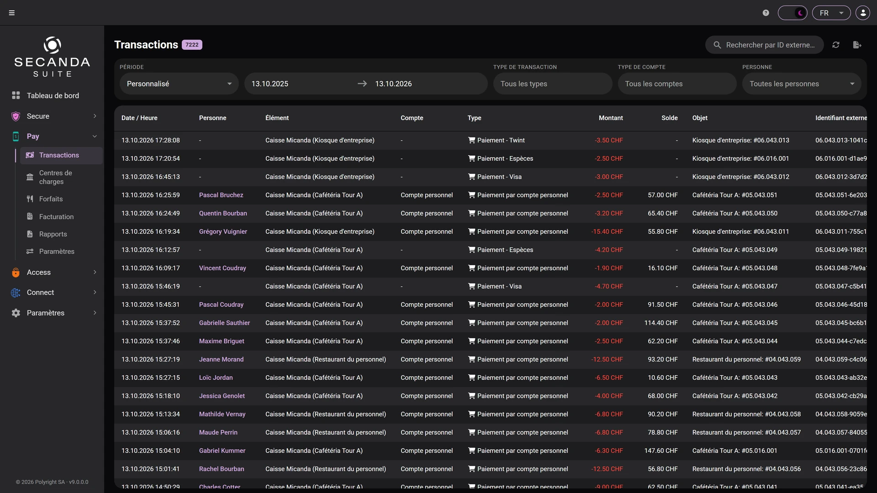The width and height of the screenshot is (877, 493).
Task: Click the help question mark icon
Action: click(x=766, y=13)
